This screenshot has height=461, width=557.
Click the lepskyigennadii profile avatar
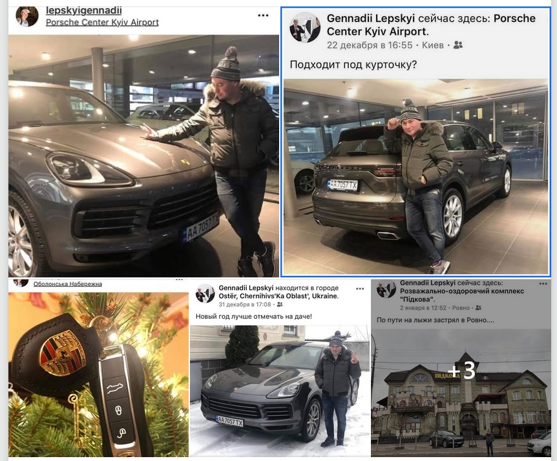click(x=27, y=16)
